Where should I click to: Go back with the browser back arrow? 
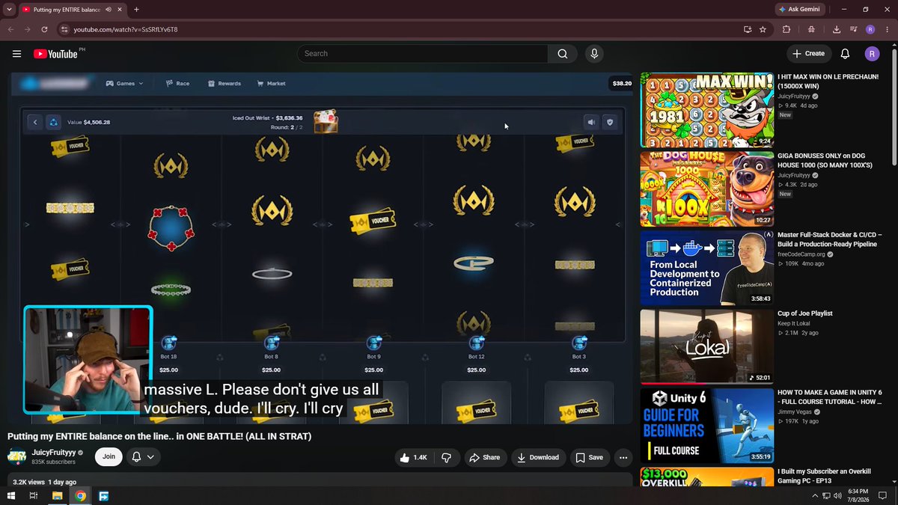tap(11, 29)
